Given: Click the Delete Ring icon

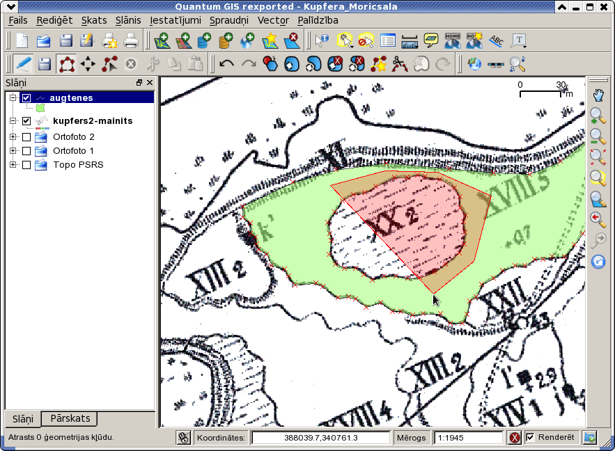Looking at the screenshot, I should click(335, 64).
